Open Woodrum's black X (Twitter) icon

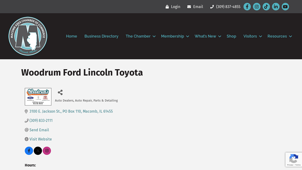pos(38,151)
